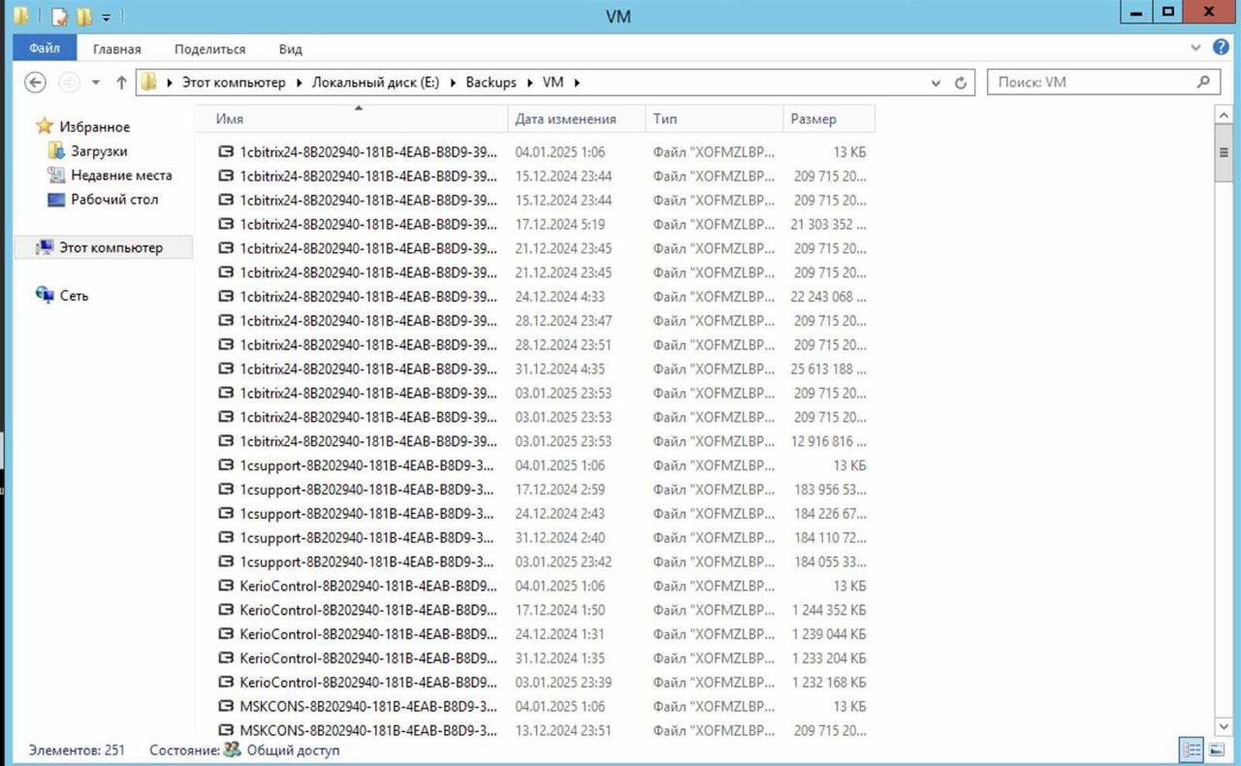Switch to the Вид ribbon tab
The width and height of the screenshot is (1241, 766).
(x=290, y=48)
